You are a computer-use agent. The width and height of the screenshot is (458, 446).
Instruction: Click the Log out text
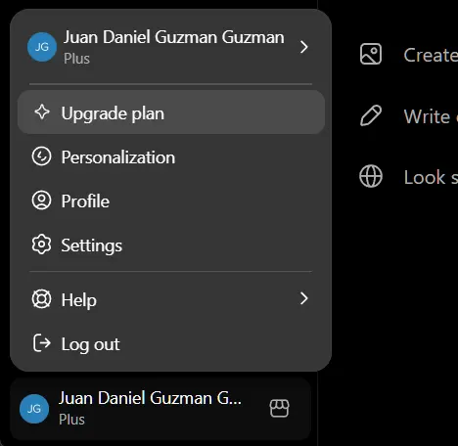(91, 344)
